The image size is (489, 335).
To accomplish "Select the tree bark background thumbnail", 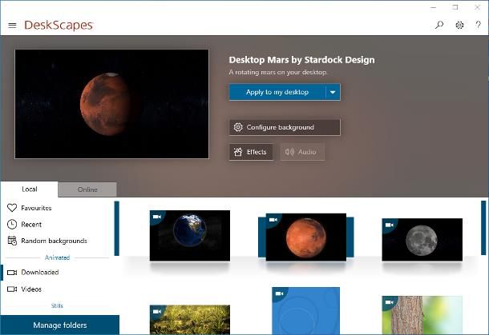I will [x=422, y=315].
